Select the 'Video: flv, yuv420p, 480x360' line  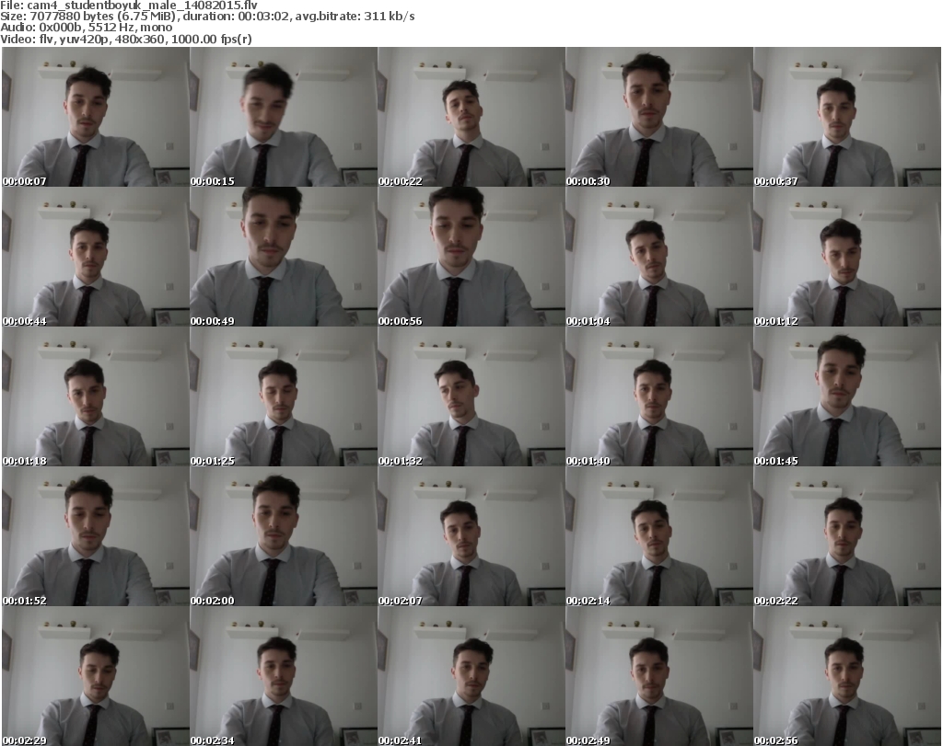coord(126,39)
